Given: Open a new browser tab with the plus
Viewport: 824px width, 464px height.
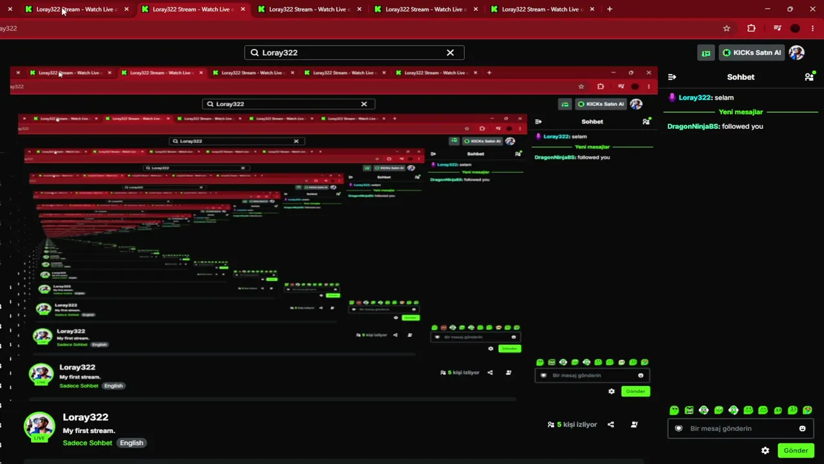Looking at the screenshot, I should click(x=610, y=9).
